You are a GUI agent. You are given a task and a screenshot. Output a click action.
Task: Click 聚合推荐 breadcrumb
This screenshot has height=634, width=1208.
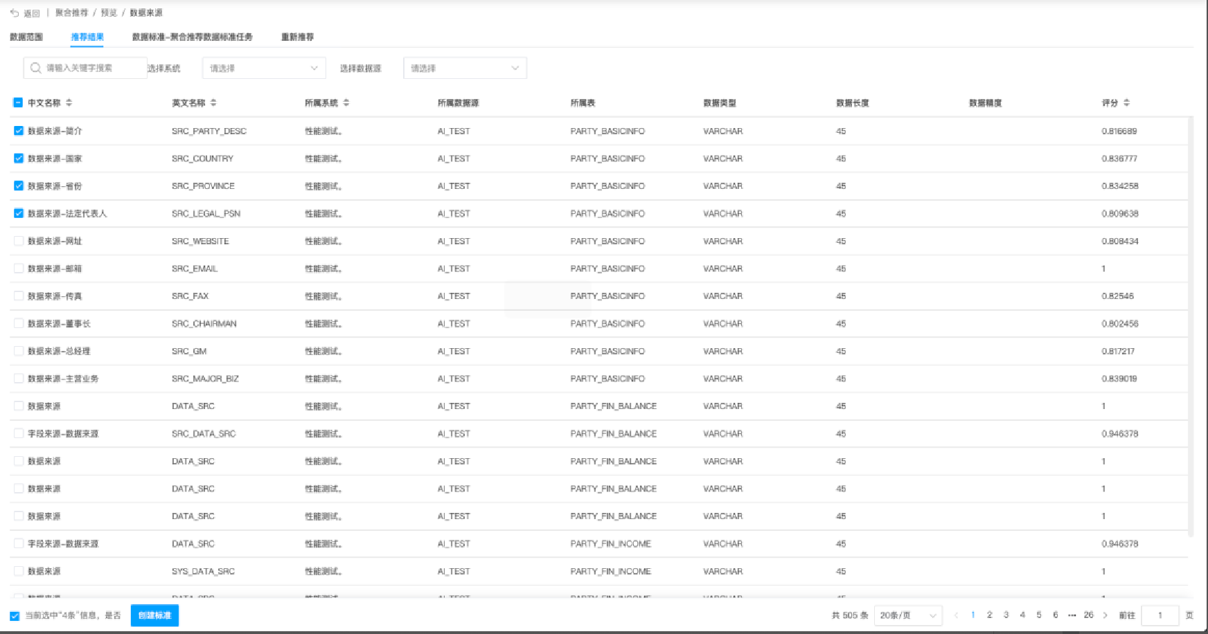(x=72, y=12)
